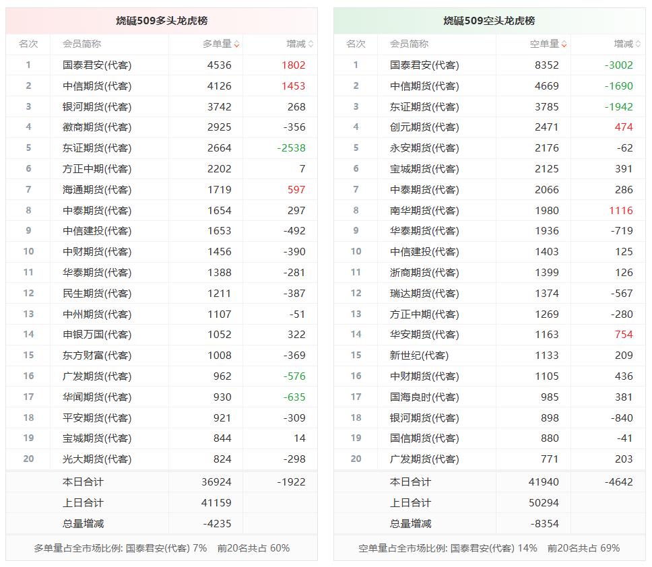Click 名次 column header in short table
This screenshot has height=567, width=652.
[356, 44]
